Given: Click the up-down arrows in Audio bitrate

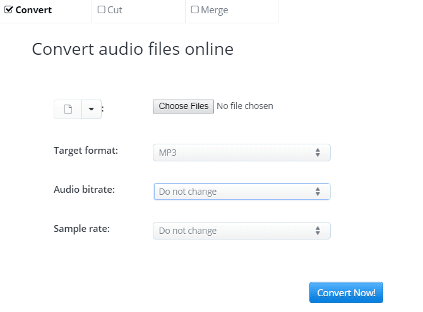Looking at the screenshot, I should pyautogui.click(x=318, y=192).
